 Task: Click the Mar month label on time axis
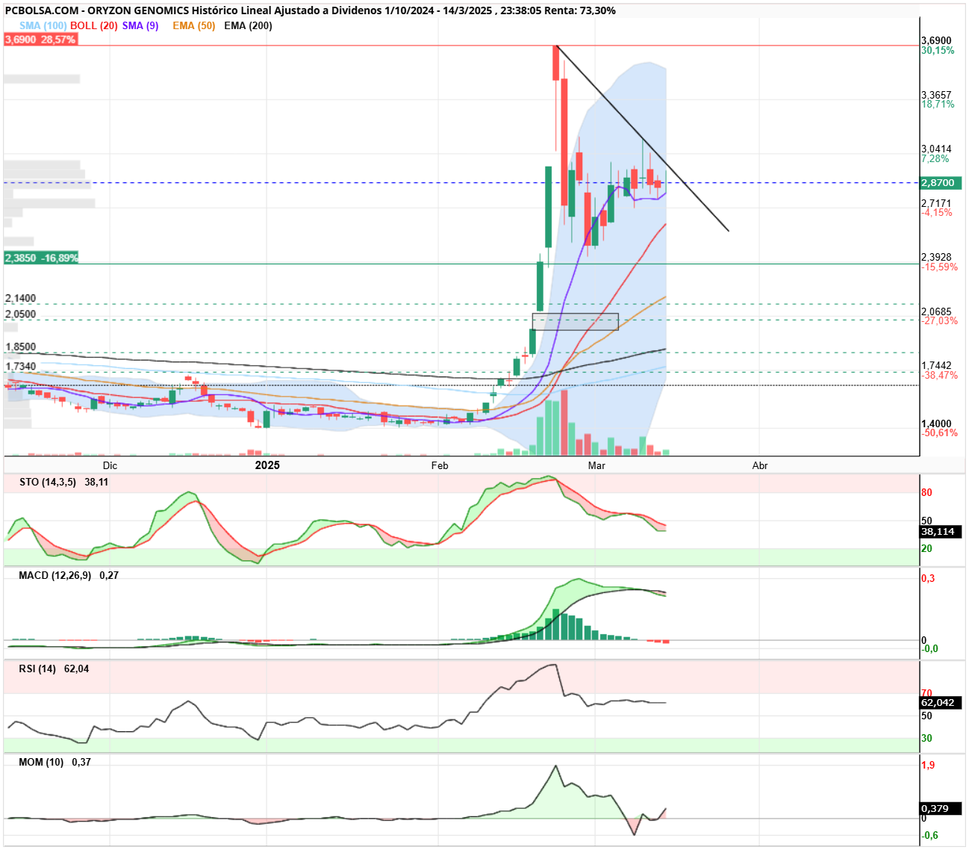[x=596, y=465]
